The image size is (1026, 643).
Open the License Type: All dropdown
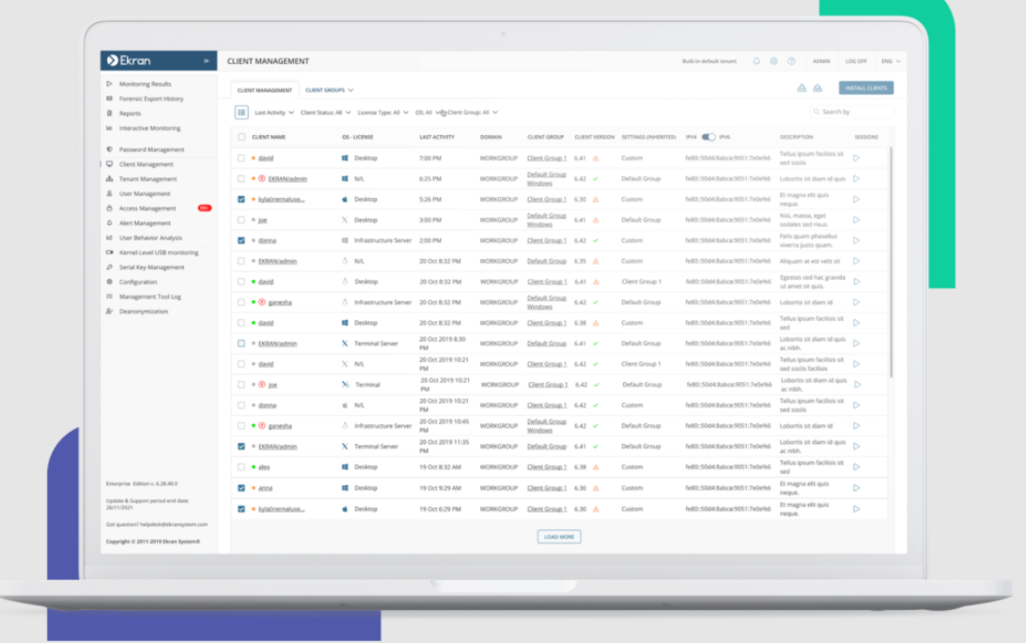(382, 113)
